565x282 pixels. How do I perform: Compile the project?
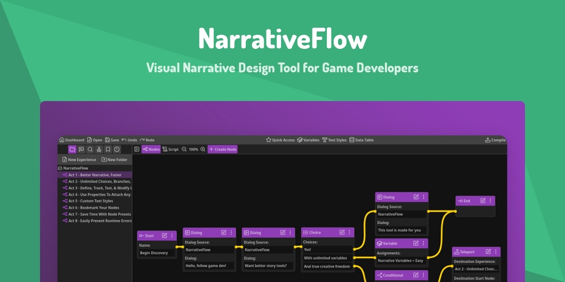(x=495, y=140)
